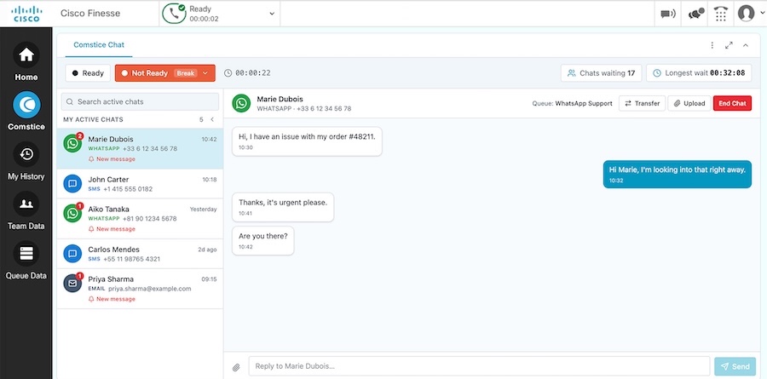Image resolution: width=767 pixels, height=379 pixels.
Task: Click the paperclip attach icon beside reply box
Action: tap(236, 367)
